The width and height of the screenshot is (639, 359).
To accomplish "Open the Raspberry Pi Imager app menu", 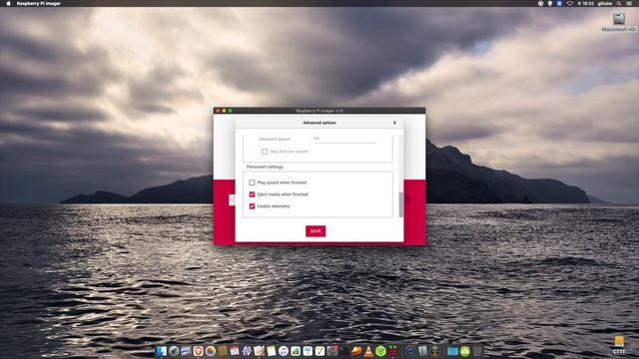I will tap(39, 3).
